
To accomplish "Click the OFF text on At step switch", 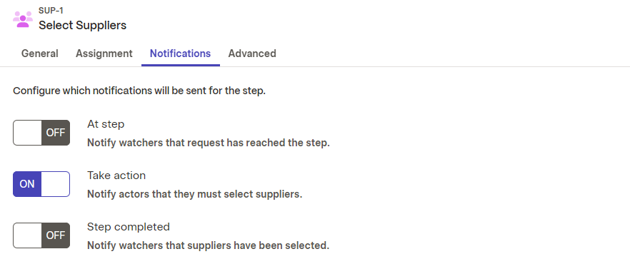I will tap(56, 133).
